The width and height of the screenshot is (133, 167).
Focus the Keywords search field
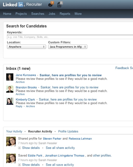(70, 37)
